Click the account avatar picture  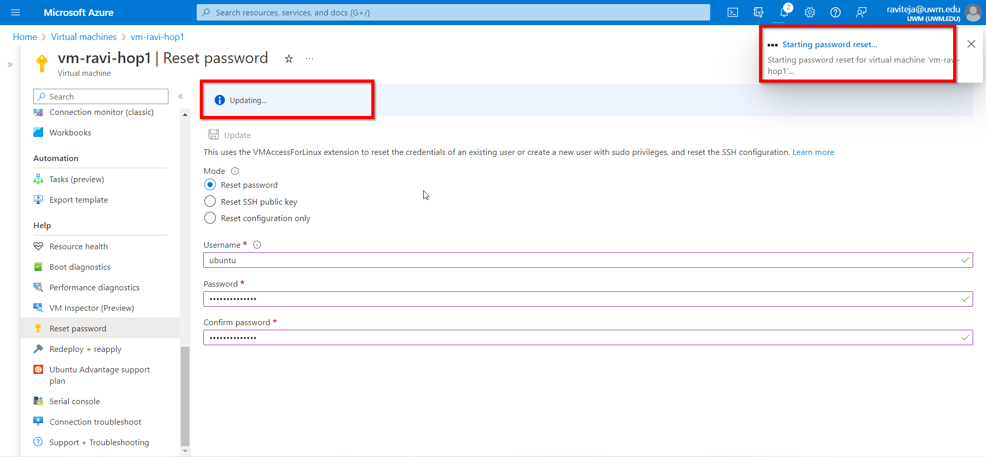click(x=973, y=12)
